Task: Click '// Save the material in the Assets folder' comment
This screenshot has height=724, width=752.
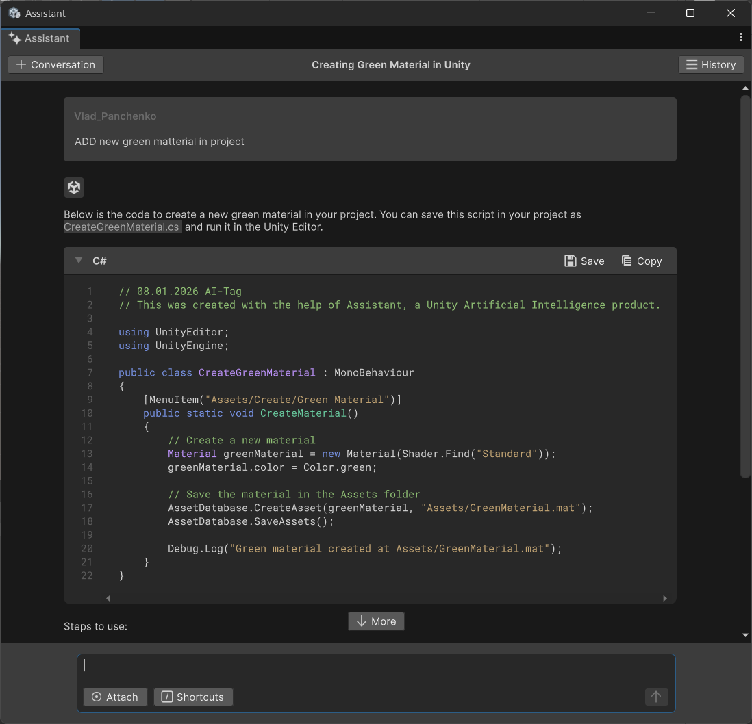Action: coord(294,495)
